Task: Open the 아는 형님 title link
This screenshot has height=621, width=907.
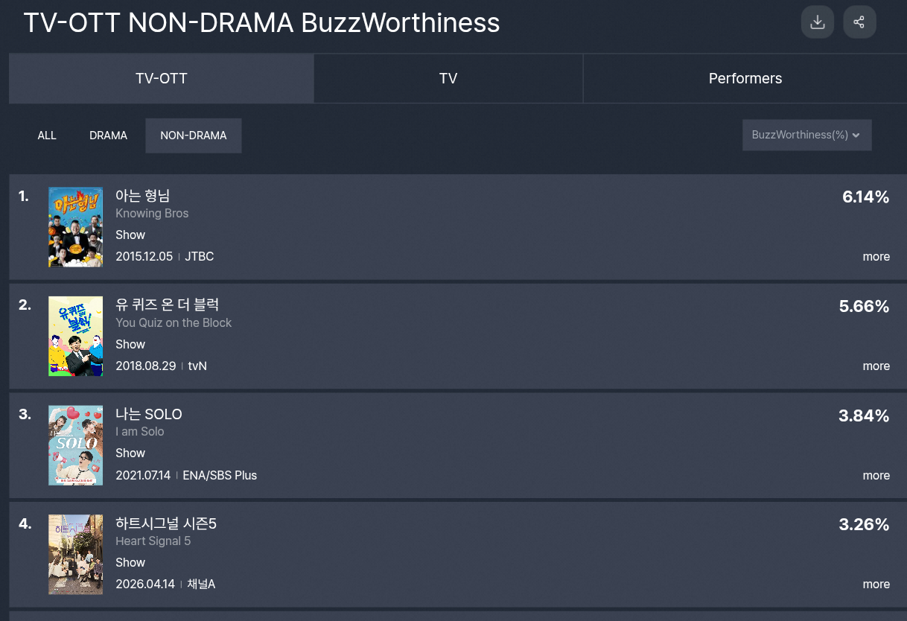Action: click(143, 196)
